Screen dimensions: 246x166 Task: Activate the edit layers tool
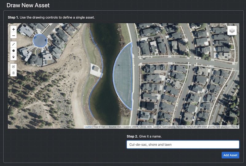(14, 66)
